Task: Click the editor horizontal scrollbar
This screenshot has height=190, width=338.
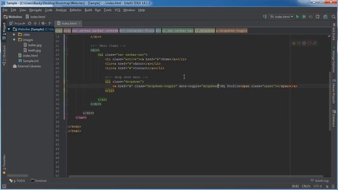Action: coord(196,176)
